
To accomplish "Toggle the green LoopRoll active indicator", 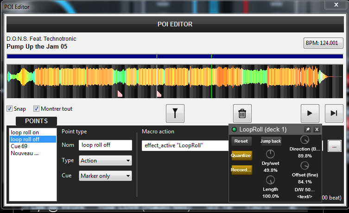I will click(235, 130).
